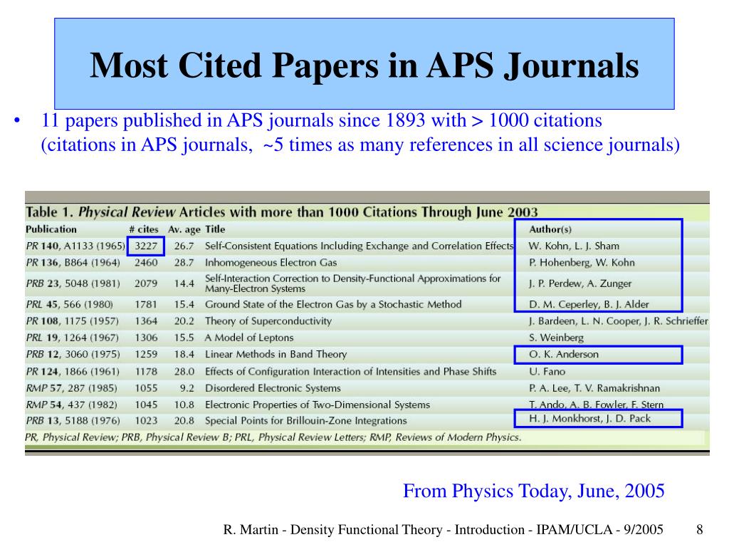
Task: Click author 'U. Fano'
Action: [x=547, y=371]
